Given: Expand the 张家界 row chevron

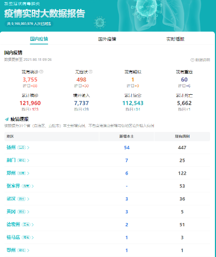Looking at the screenshot, I should tap(32, 186).
